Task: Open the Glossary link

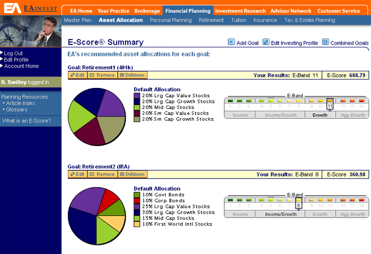Action: pyautogui.click(x=17, y=110)
